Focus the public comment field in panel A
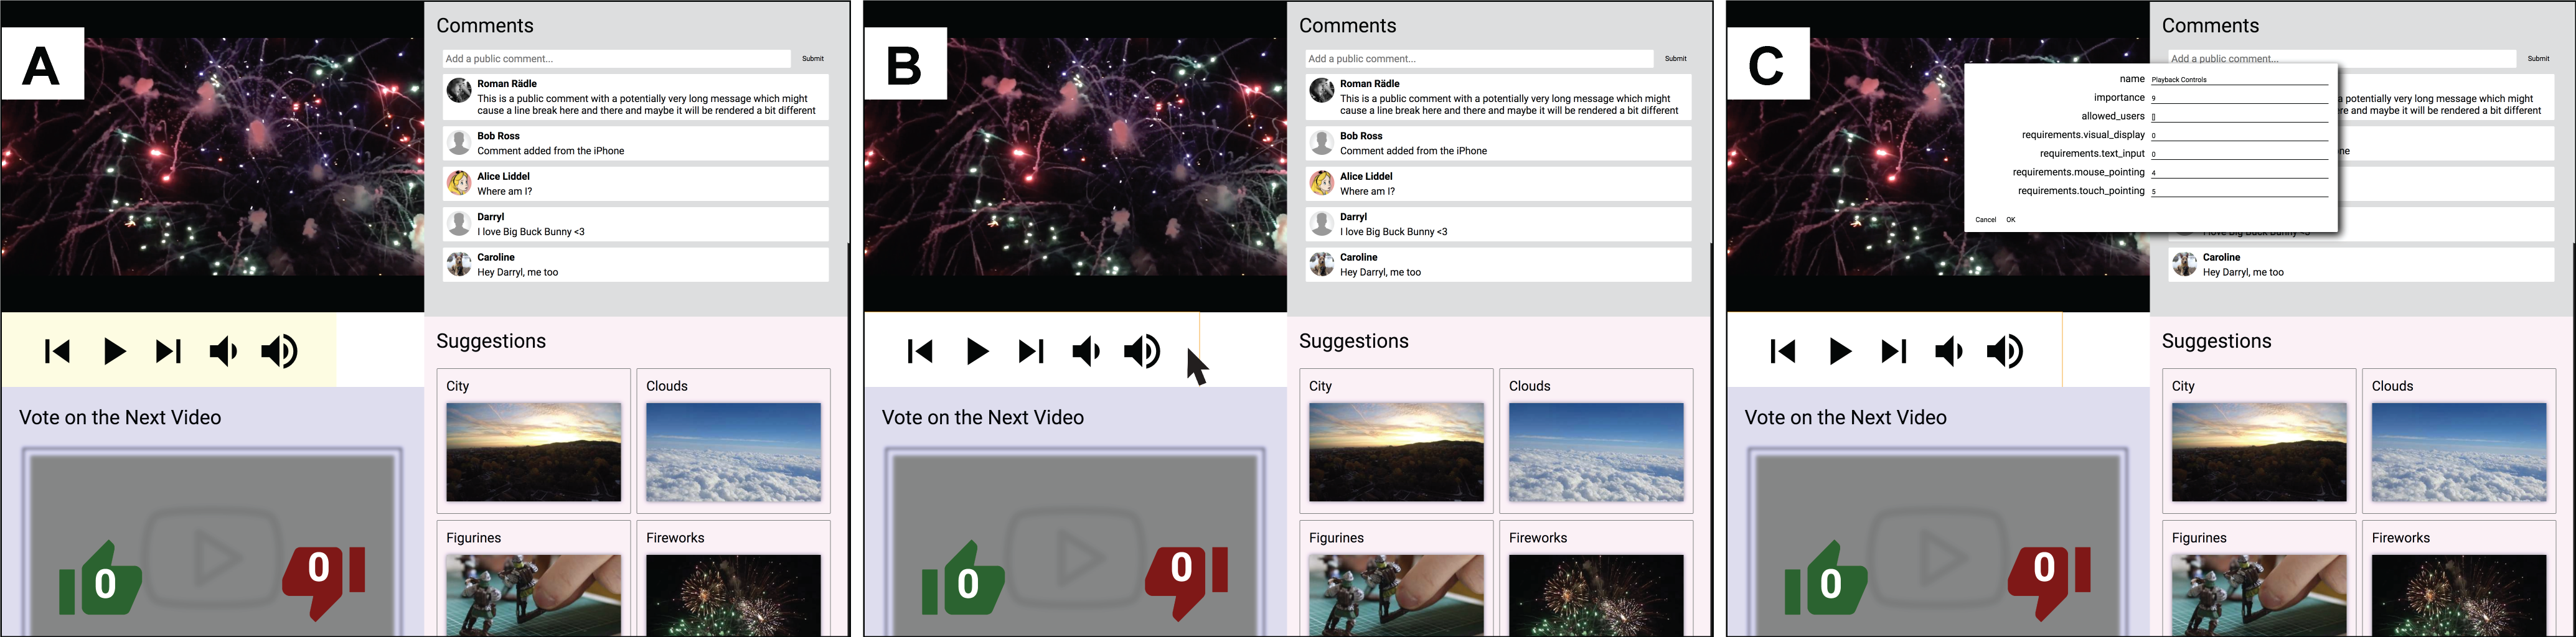The image size is (2576, 637). [616, 59]
